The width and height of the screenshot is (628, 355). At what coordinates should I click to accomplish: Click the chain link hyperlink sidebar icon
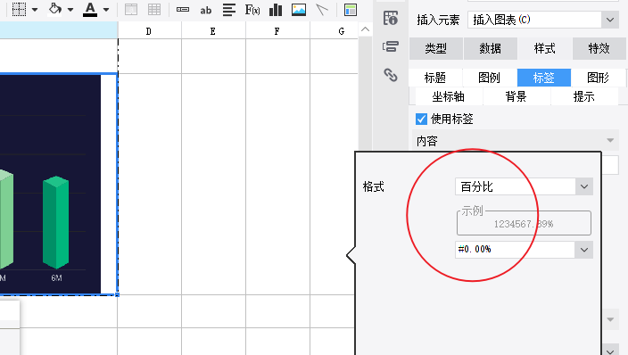(391, 75)
